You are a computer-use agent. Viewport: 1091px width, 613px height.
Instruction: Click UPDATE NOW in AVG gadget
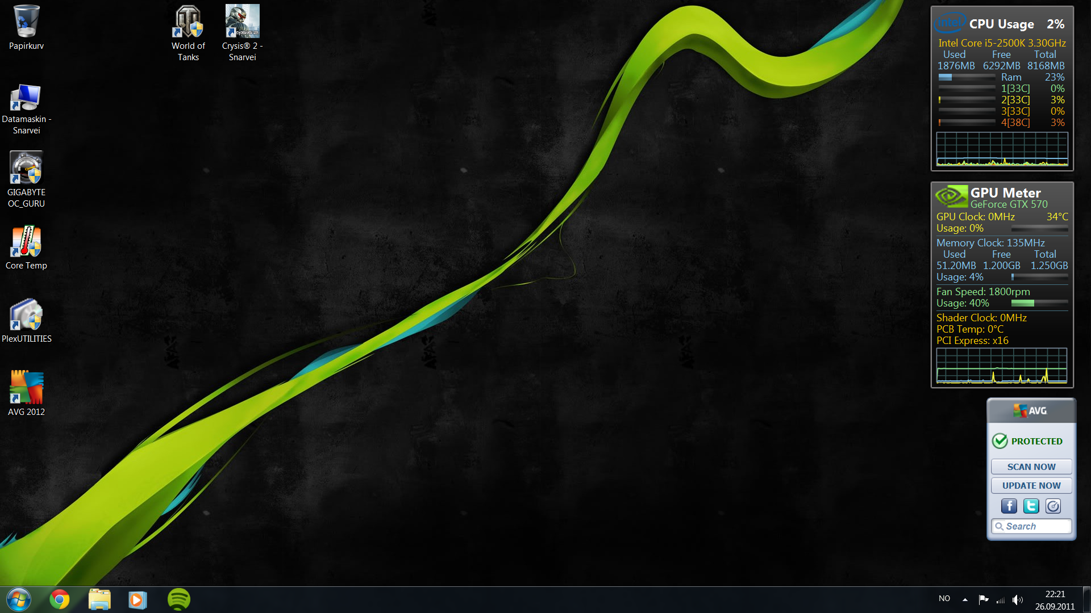tap(1031, 485)
